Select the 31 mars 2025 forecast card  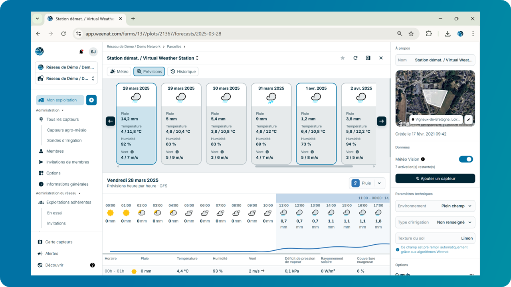(x=271, y=124)
